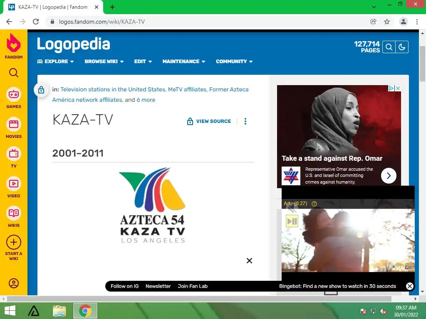Click the Join Fan Lab link
Image resolution: width=426 pixels, height=319 pixels.
[x=193, y=286]
